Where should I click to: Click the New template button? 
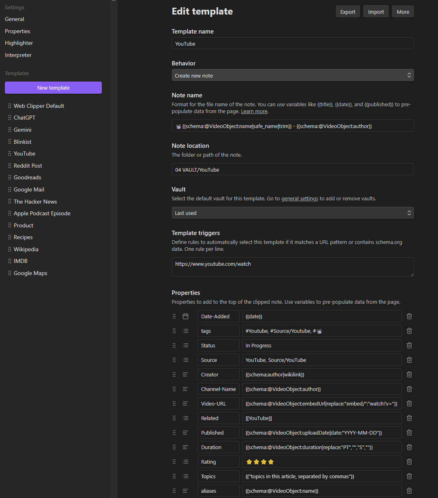point(53,88)
